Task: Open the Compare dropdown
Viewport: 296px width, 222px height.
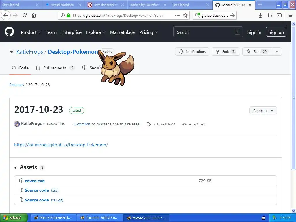Action: pyautogui.click(x=263, y=111)
